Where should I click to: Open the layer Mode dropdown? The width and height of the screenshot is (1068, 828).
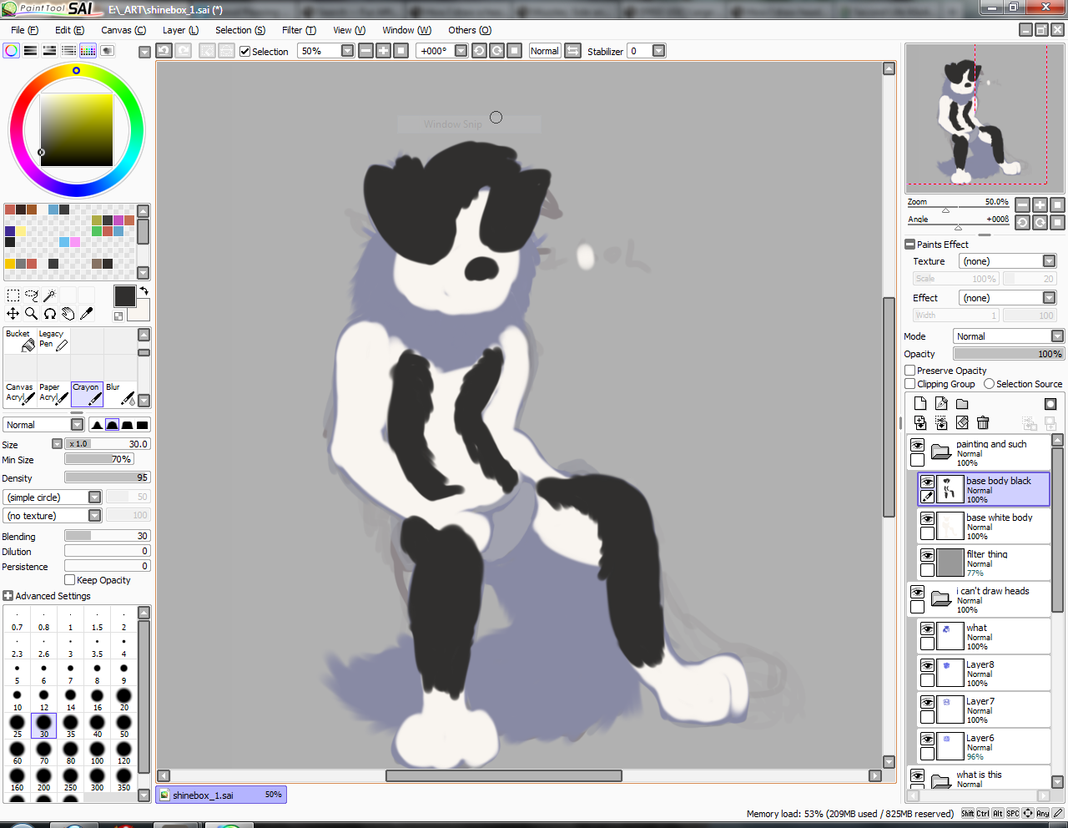coord(1008,336)
